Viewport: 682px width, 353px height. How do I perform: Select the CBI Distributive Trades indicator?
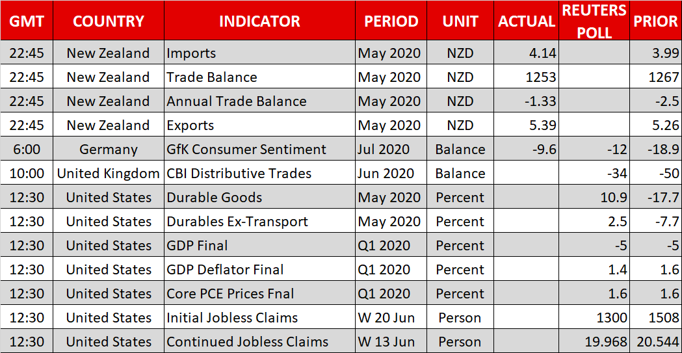(x=239, y=174)
